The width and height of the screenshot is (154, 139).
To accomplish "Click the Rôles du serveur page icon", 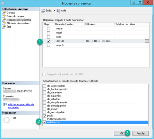I will click(x=4, y=16).
